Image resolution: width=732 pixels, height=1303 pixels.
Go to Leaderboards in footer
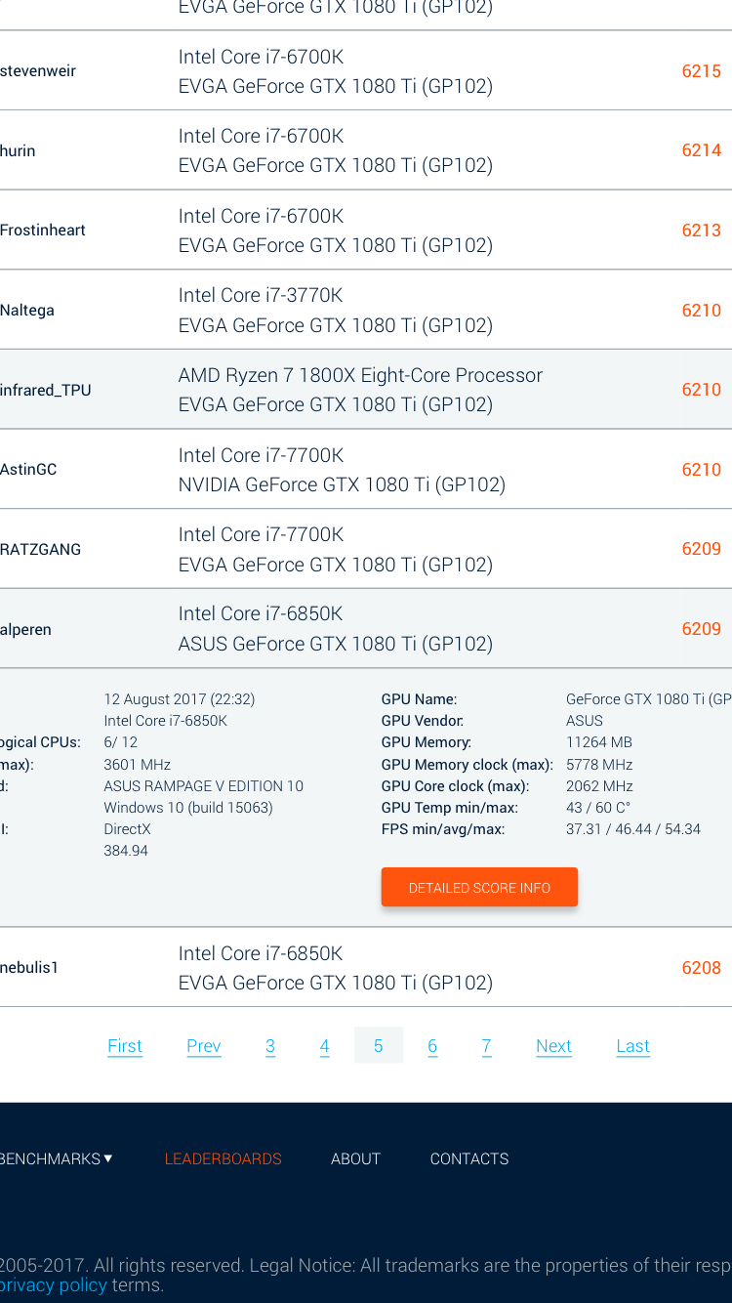point(223,1158)
